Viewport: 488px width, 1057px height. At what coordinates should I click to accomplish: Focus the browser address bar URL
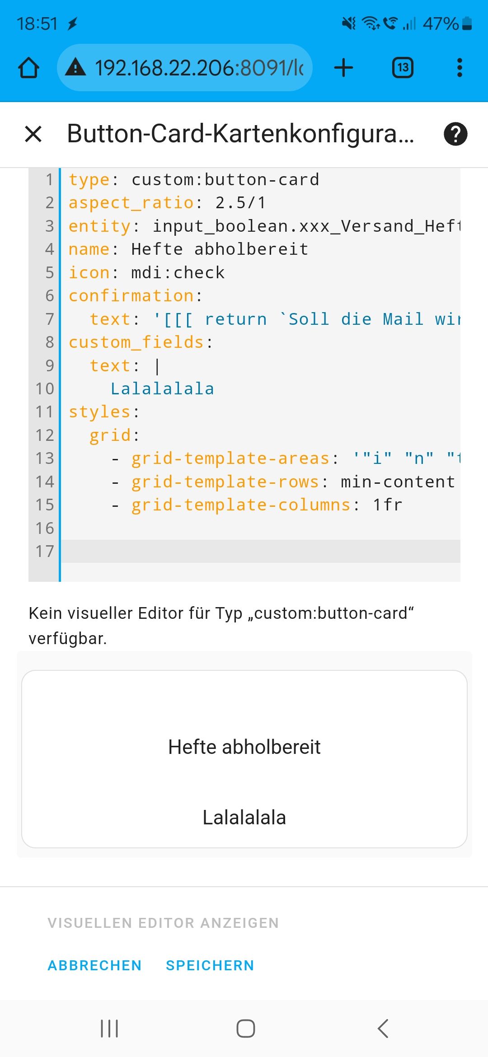click(x=199, y=68)
